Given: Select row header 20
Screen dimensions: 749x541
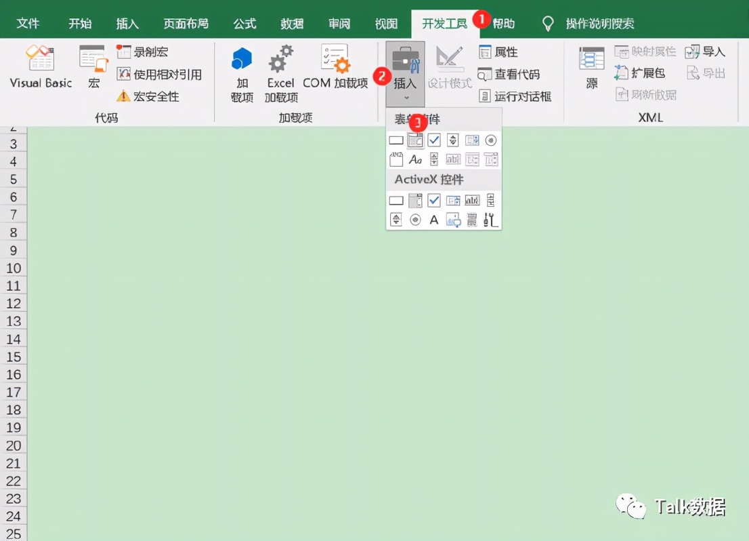Looking at the screenshot, I should click(14, 445).
